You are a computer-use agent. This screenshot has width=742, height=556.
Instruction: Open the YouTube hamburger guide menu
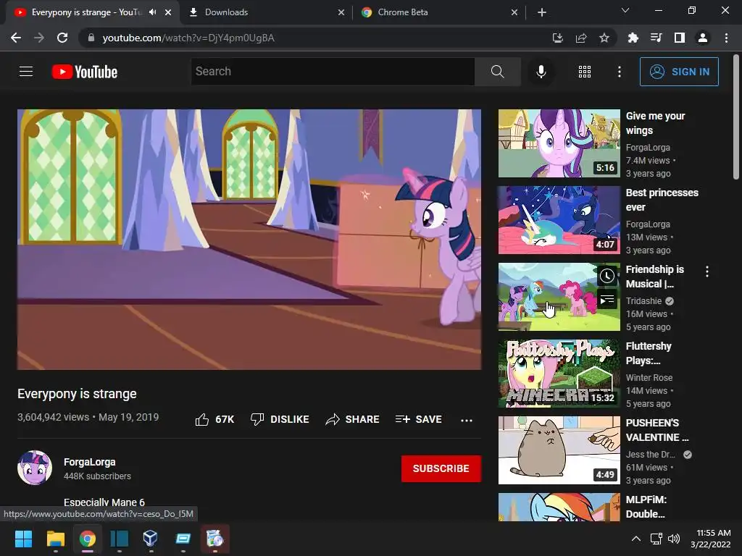tap(26, 72)
